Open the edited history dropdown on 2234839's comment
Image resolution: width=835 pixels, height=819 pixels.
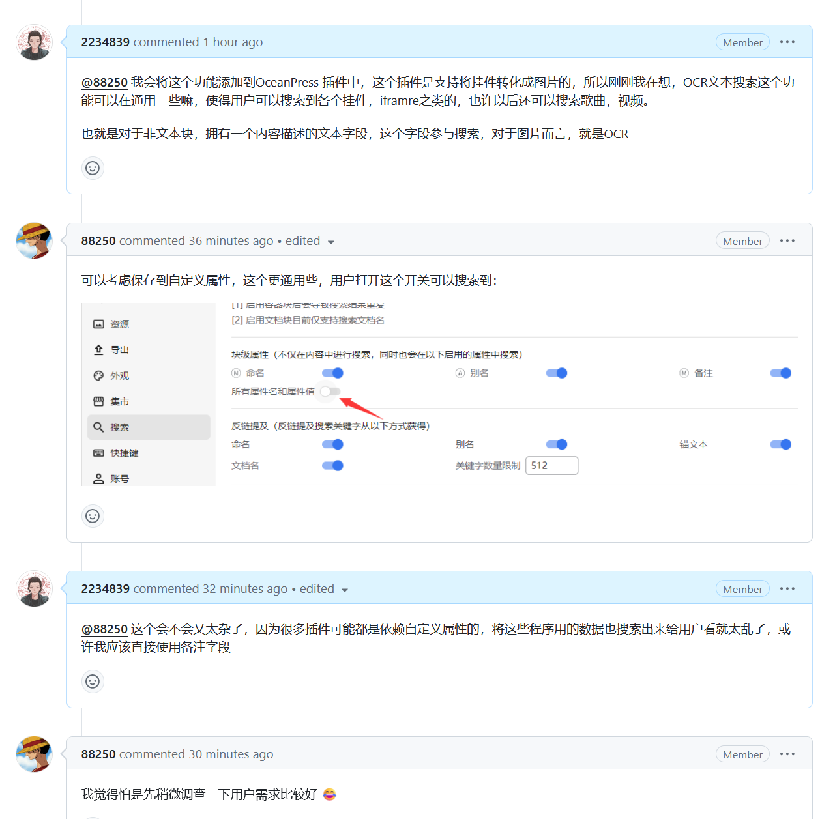click(345, 589)
